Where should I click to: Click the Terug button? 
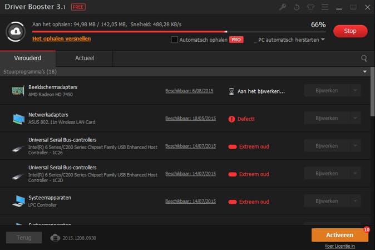click(x=24, y=238)
